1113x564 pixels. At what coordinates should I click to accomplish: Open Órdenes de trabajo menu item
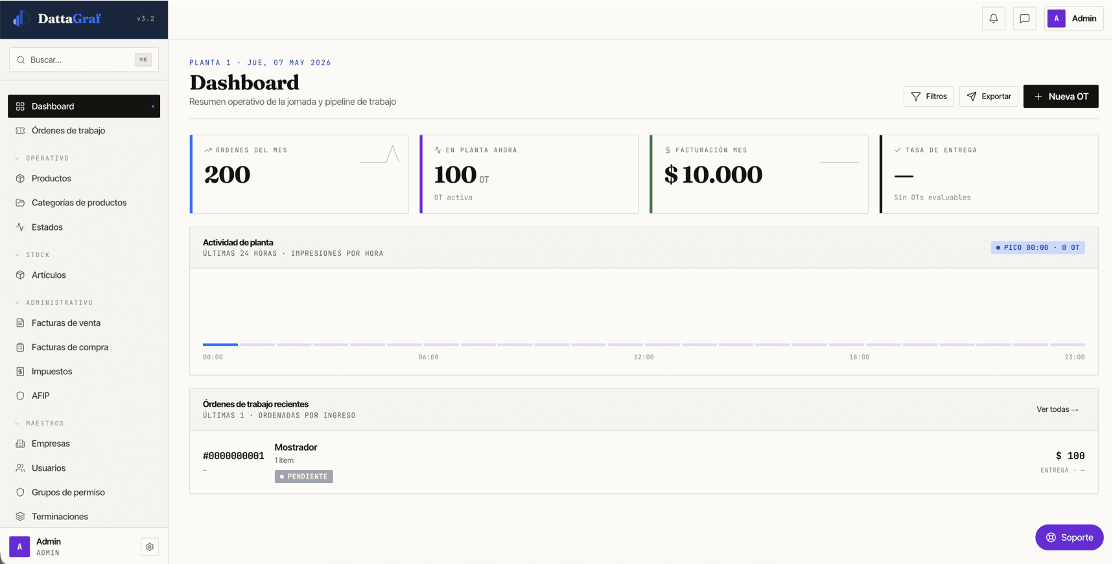[x=84, y=131]
